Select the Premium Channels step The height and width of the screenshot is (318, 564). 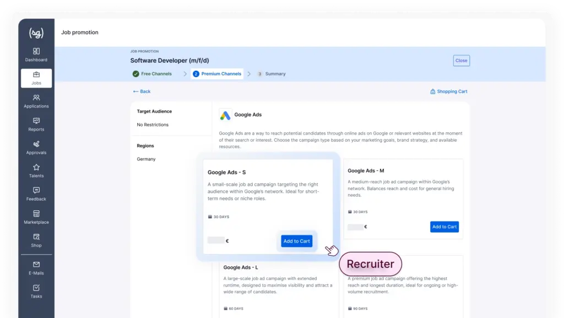tap(217, 74)
